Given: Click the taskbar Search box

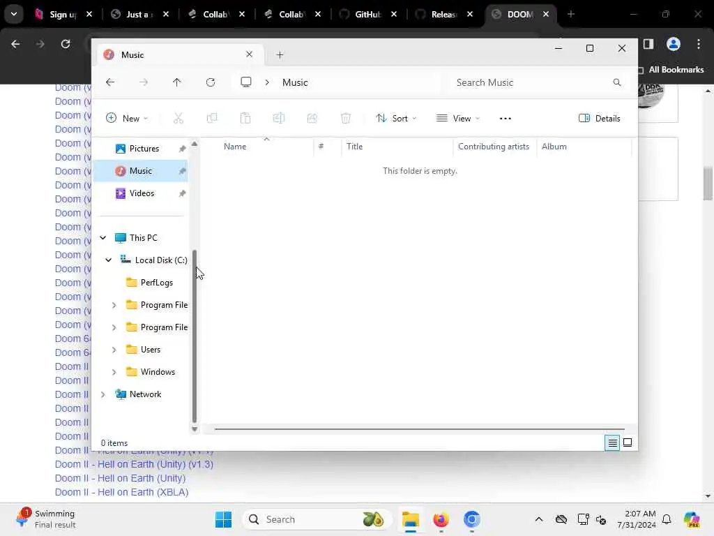Looking at the screenshot, I should (317, 519).
